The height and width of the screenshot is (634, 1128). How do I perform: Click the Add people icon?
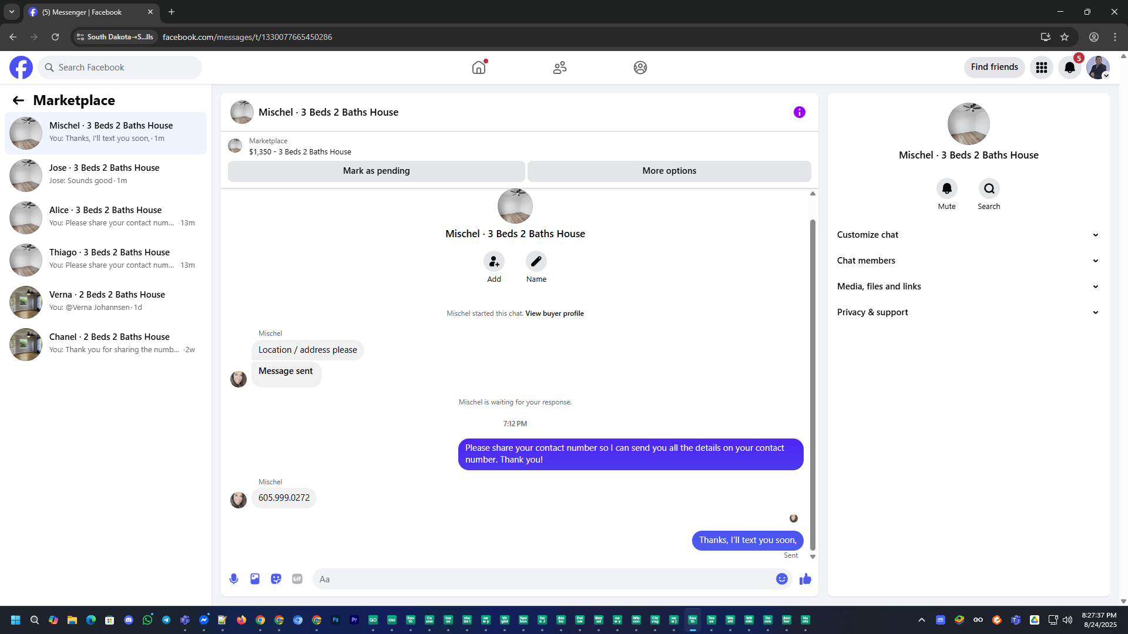coord(494,261)
